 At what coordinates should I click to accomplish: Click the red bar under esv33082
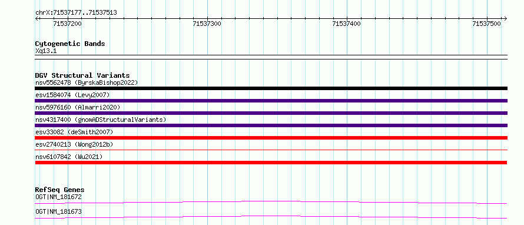(271, 138)
